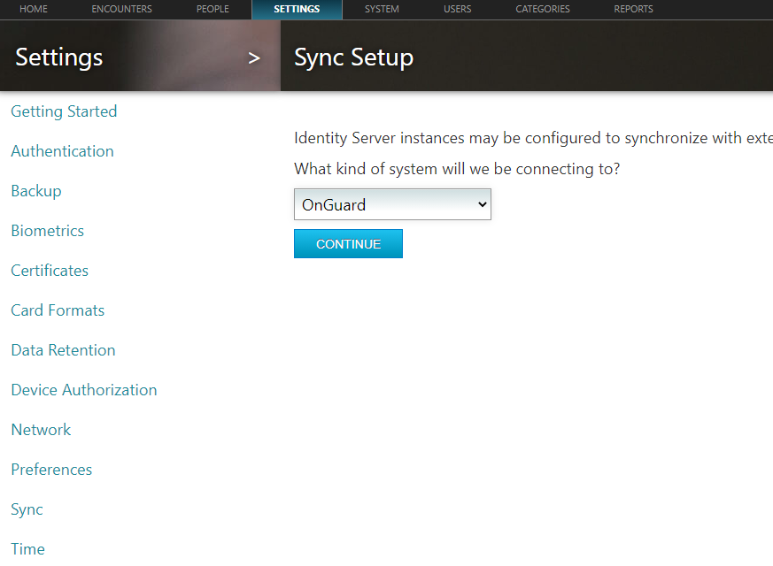Open the SYSTEM tab
773x566 pixels.
click(x=382, y=10)
